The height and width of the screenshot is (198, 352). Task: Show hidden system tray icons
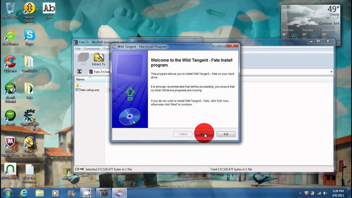301,193
